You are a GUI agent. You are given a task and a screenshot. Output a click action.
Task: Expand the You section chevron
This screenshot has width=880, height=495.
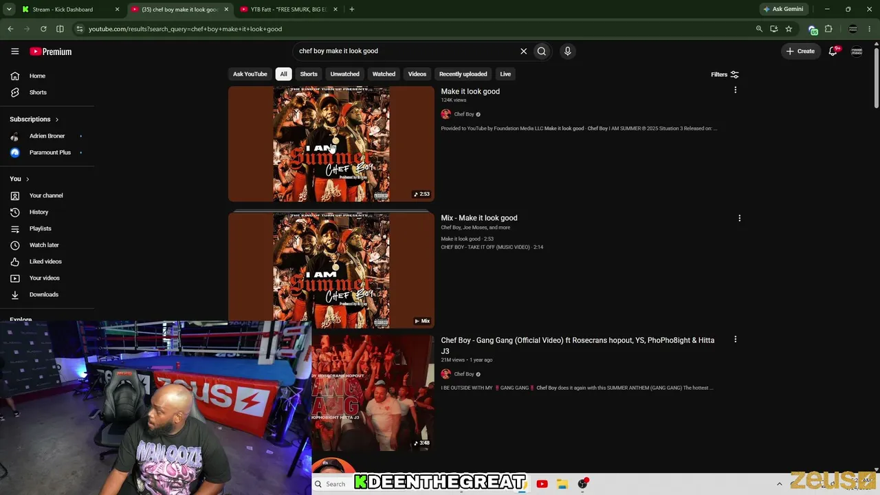tap(27, 179)
